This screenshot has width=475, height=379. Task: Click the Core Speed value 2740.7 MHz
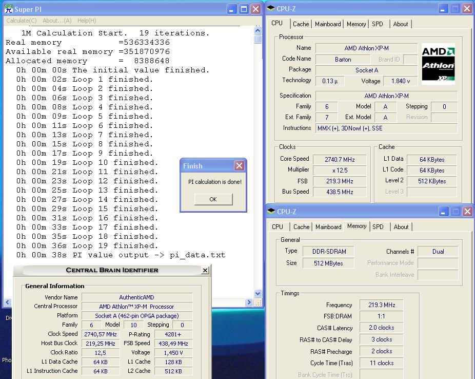point(340,160)
